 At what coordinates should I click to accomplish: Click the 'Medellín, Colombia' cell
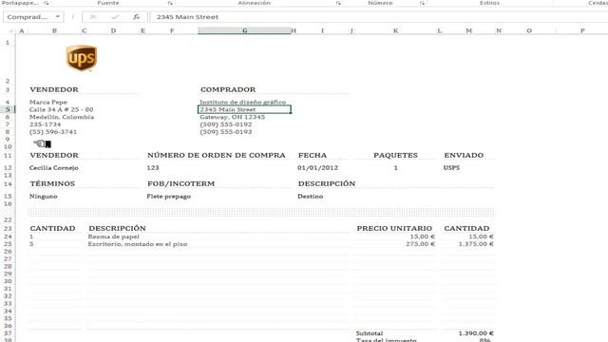(61, 117)
